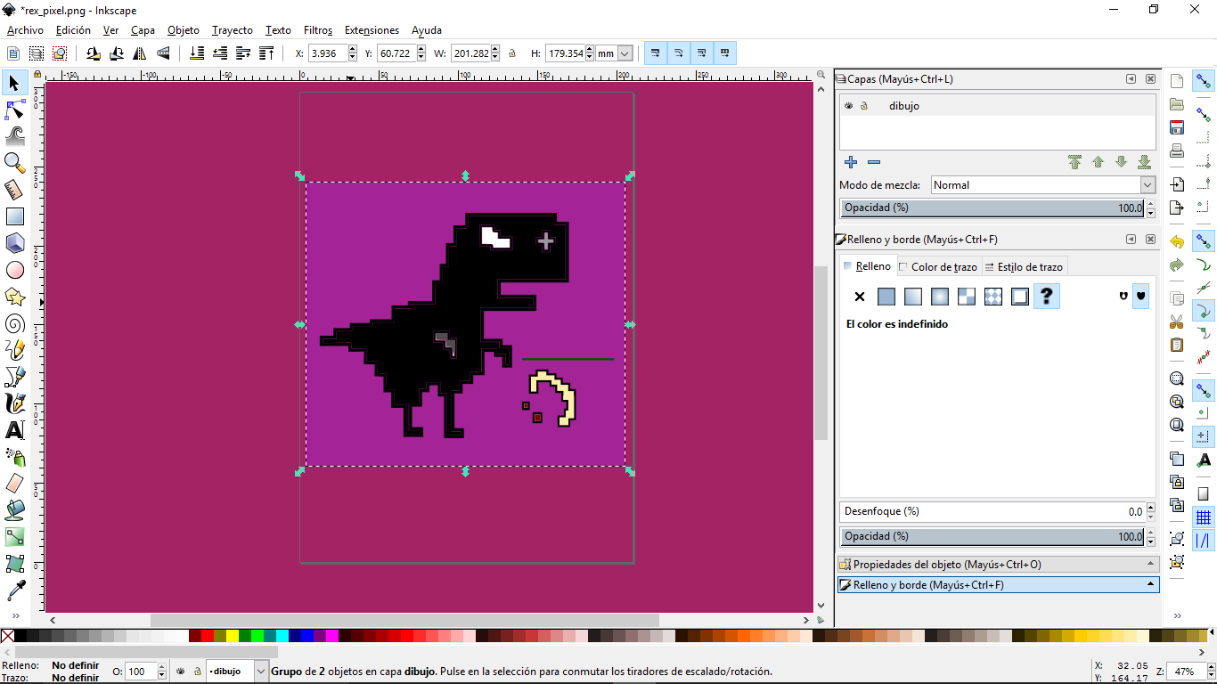Select the Spiral tool
Image resolution: width=1217 pixels, height=684 pixels.
click(14, 323)
